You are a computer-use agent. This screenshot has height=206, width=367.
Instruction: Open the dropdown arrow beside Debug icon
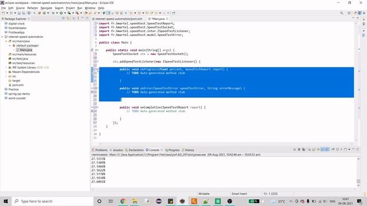tap(57, 13)
